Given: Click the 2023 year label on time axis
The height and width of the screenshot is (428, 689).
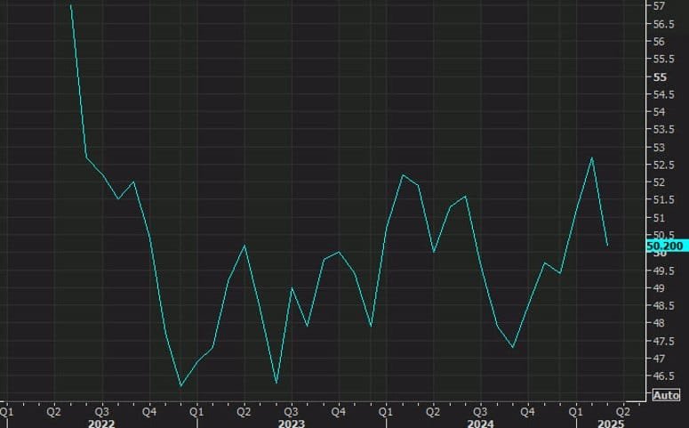Looking at the screenshot, I should click(291, 422).
